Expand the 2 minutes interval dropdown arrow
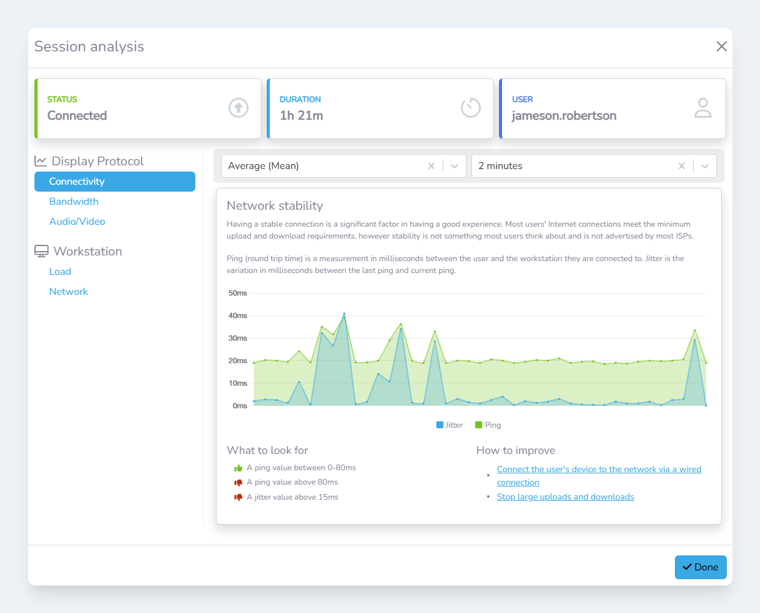Image resolution: width=760 pixels, height=613 pixels. (705, 166)
